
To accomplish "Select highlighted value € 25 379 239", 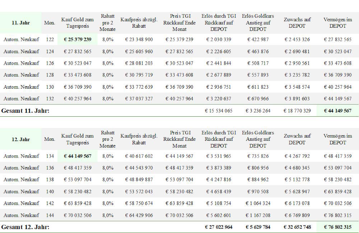I will point(78,39).
